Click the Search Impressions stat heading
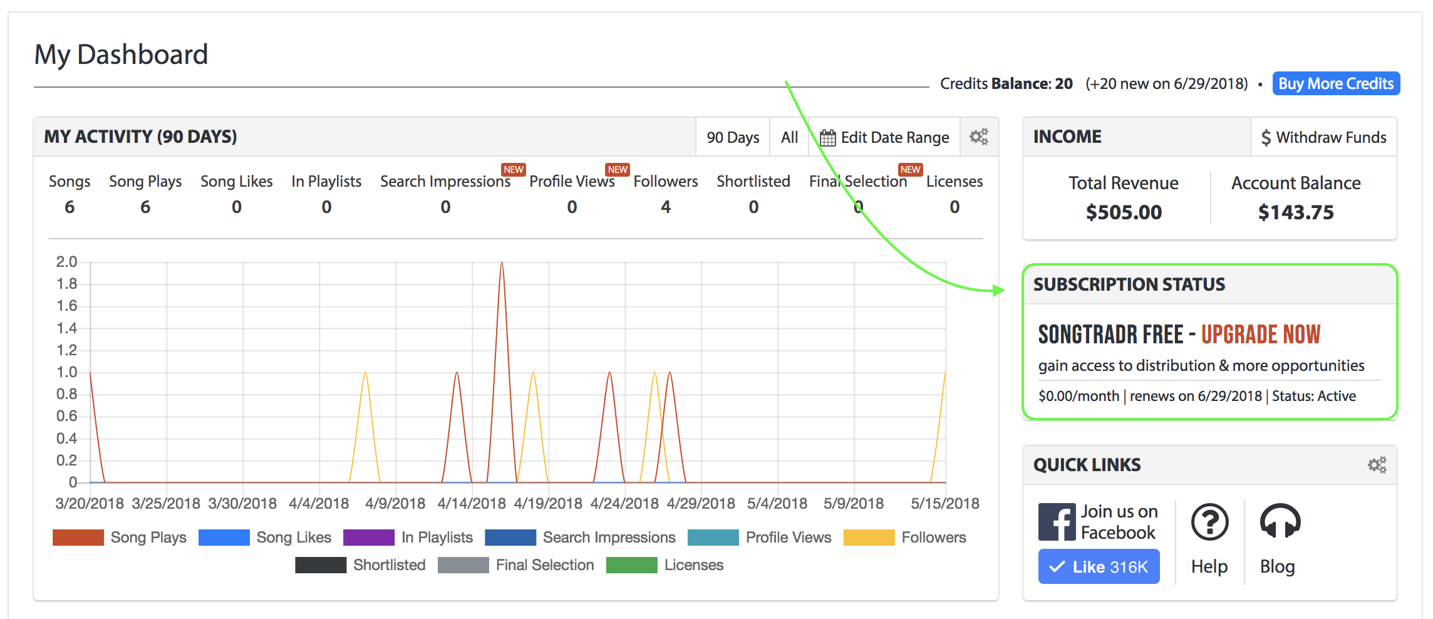This screenshot has height=619, width=1433. click(x=445, y=181)
